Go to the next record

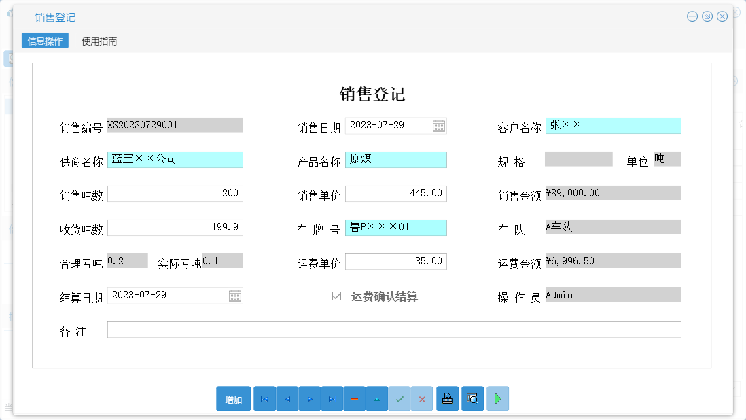309,399
